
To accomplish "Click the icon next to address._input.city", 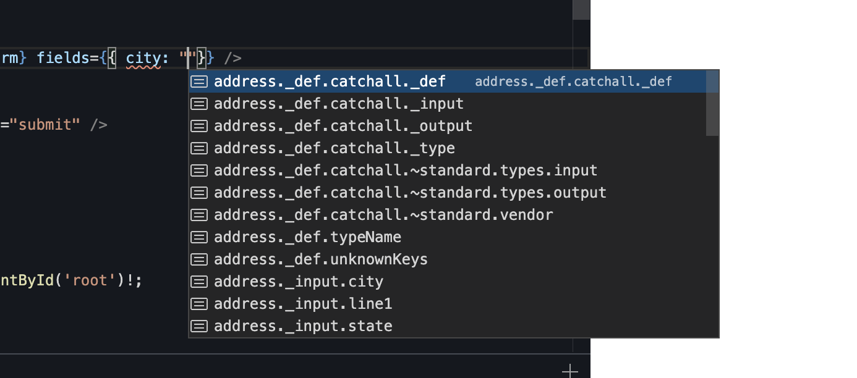I will tap(198, 282).
